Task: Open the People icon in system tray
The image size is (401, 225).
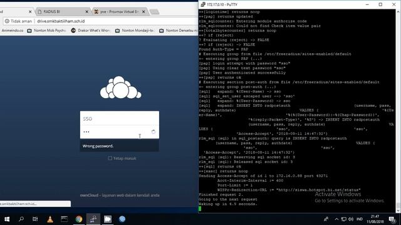Action: point(326,219)
